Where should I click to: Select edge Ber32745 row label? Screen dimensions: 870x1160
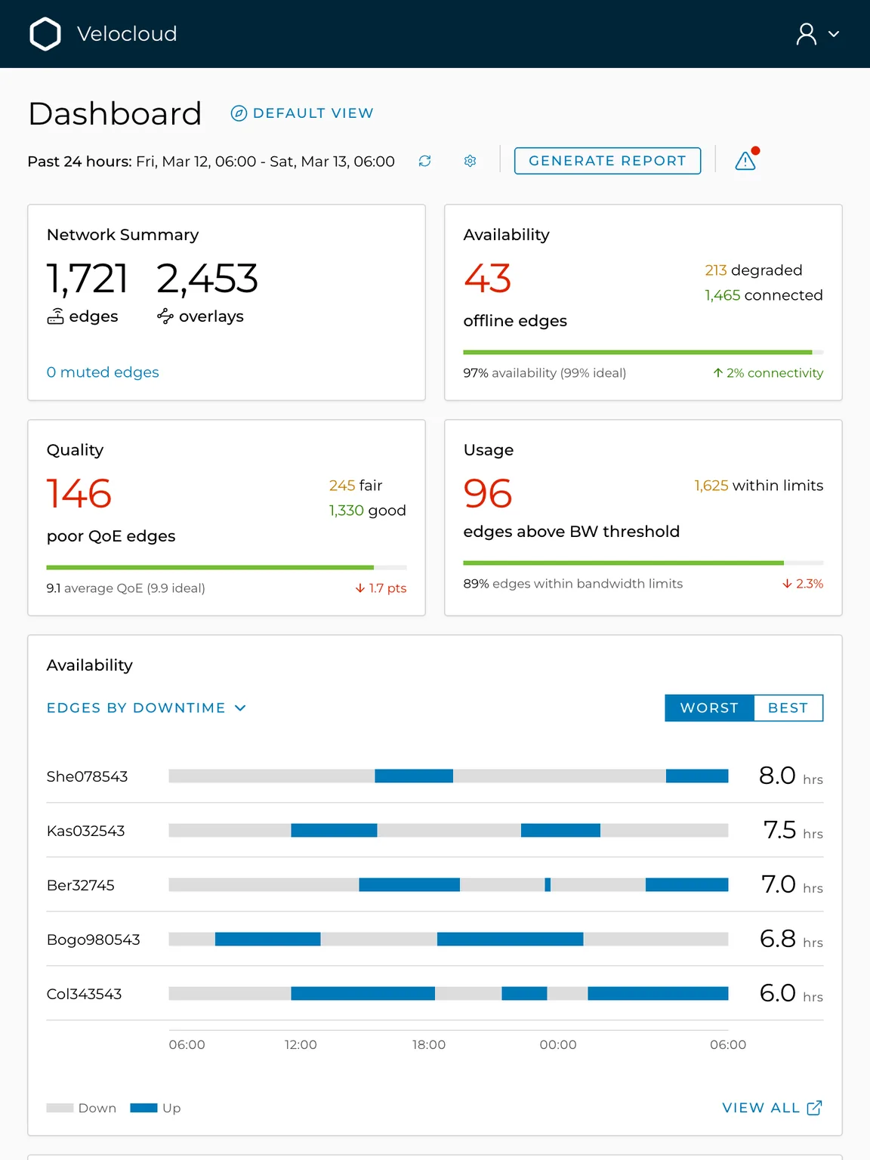point(81,885)
